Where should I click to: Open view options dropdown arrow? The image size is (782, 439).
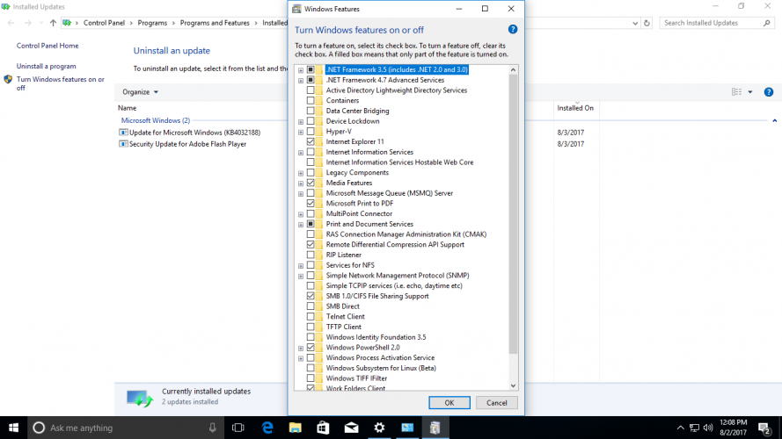(x=750, y=92)
